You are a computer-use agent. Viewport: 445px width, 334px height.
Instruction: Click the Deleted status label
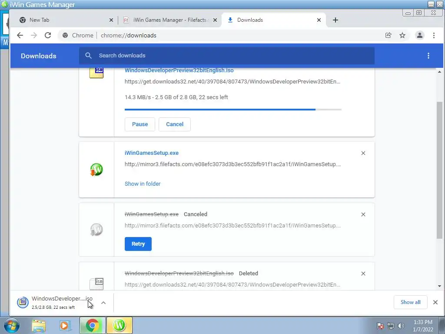pos(248,273)
